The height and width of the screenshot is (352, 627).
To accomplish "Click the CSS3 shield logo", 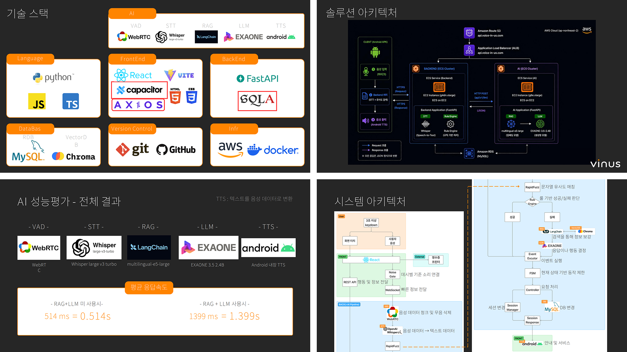I will tap(192, 96).
